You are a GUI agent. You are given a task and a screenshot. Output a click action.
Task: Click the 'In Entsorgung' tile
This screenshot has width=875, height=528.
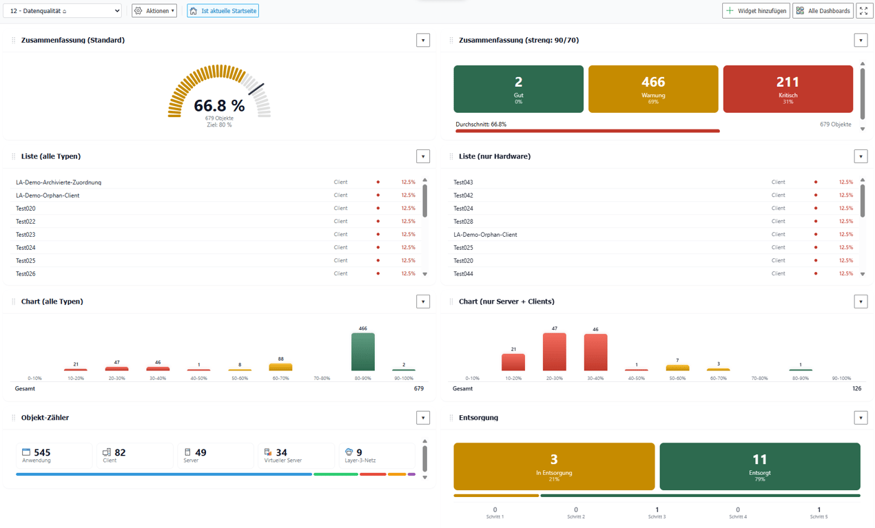[x=554, y=466]
